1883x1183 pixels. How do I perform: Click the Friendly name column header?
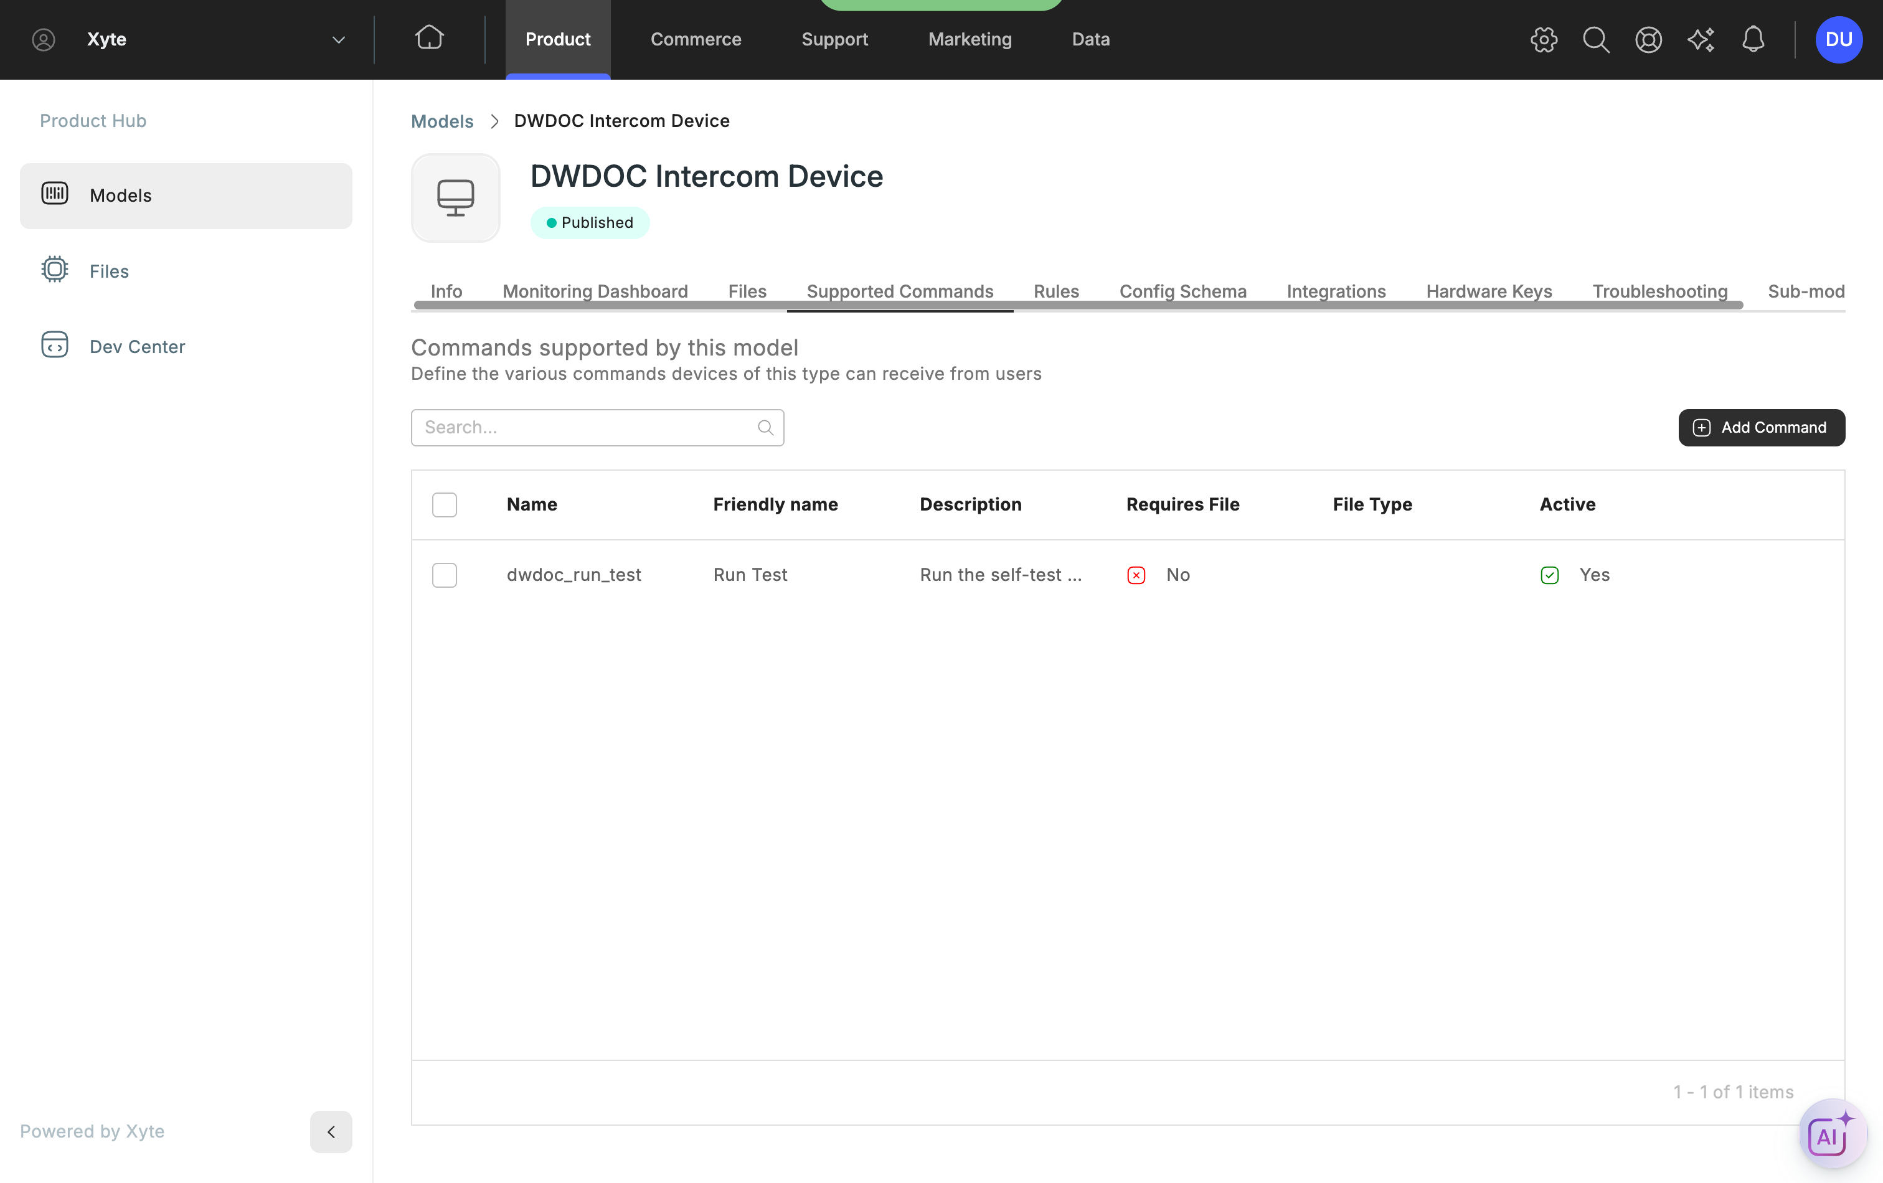coord(776,504)
